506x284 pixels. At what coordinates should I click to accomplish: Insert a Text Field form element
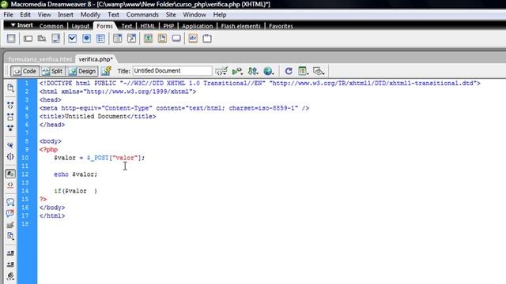(28, 39)
